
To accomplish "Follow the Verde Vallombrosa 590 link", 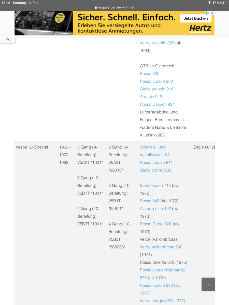I will [x=161, y=247].
